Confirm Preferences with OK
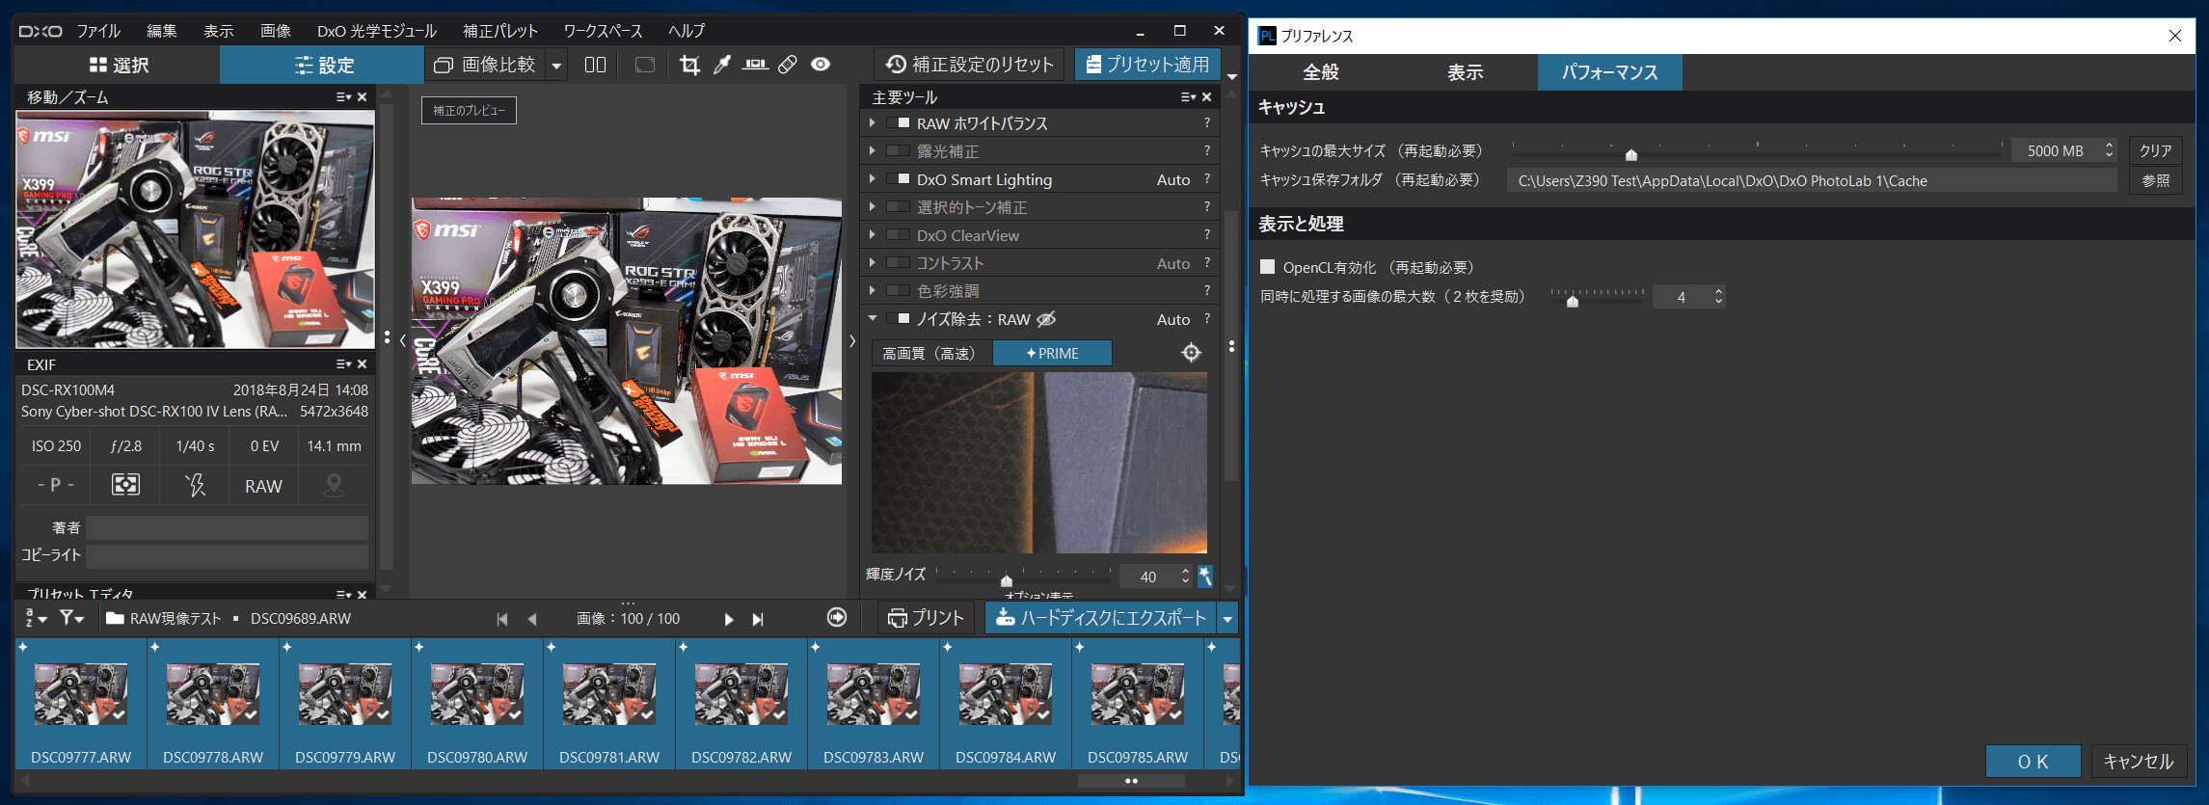The image size is (2209, 805). pos(2034,762)
